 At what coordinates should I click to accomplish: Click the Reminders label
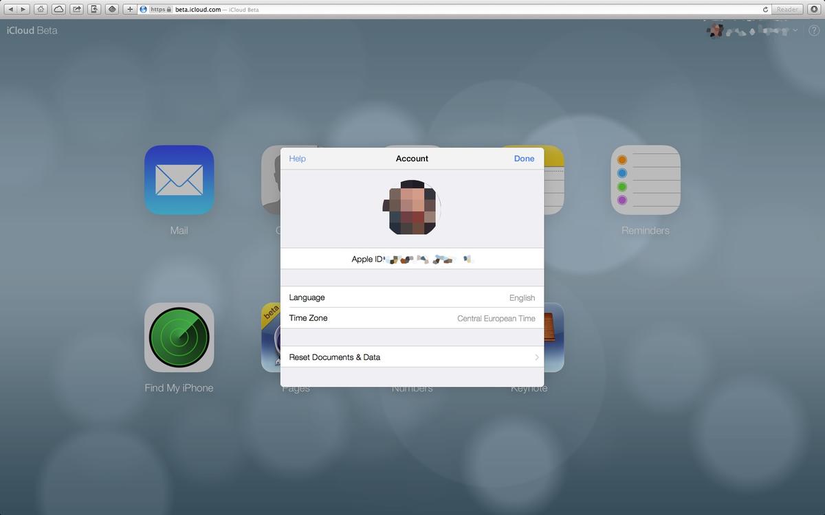point(646,231)
